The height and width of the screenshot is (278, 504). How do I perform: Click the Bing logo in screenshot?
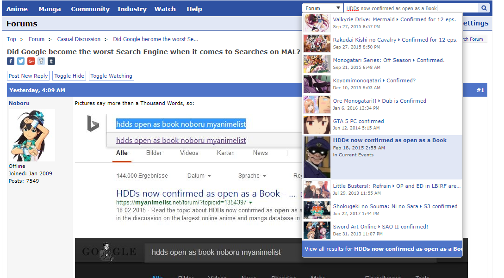93,124
